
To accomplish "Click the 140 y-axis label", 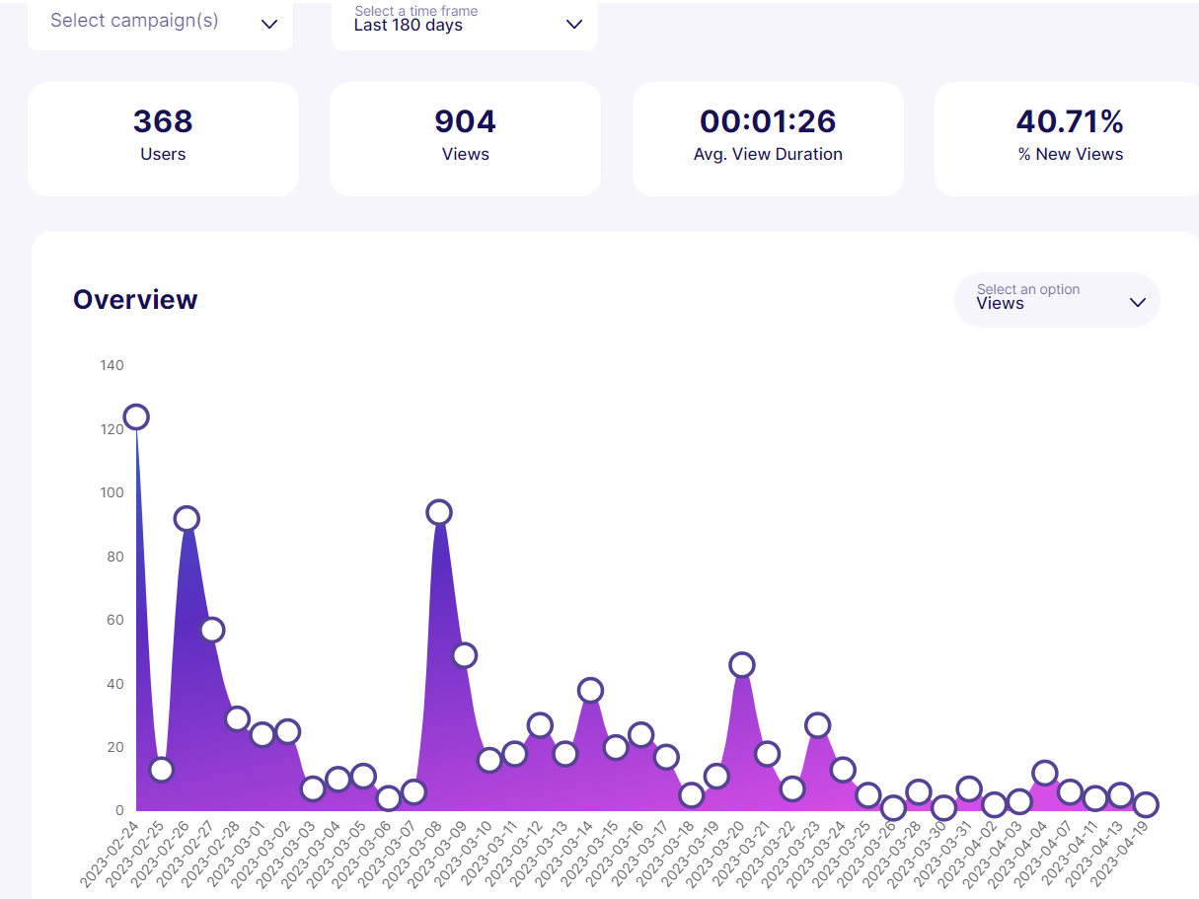I will [112, 365].
